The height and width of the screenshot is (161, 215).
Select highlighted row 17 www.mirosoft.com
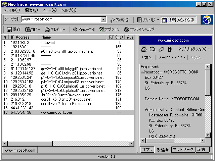coord(68,112)
